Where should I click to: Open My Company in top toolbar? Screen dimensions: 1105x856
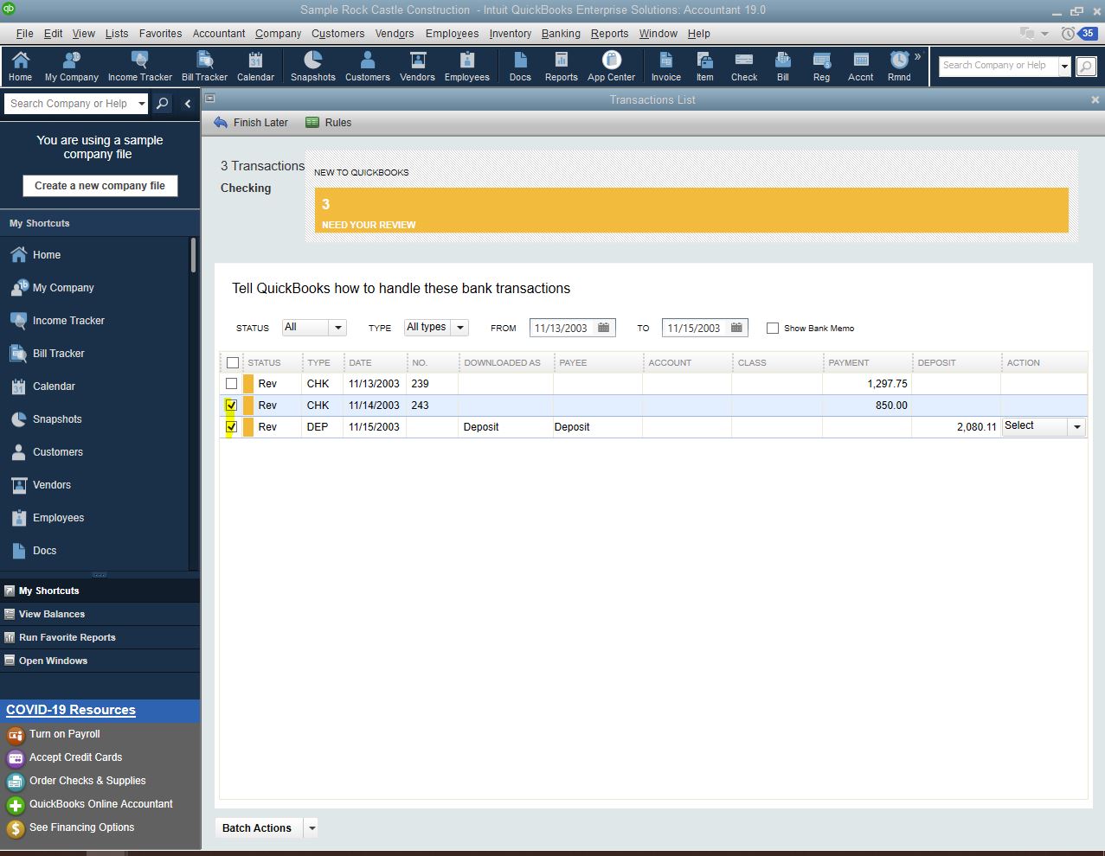(72, 66)
